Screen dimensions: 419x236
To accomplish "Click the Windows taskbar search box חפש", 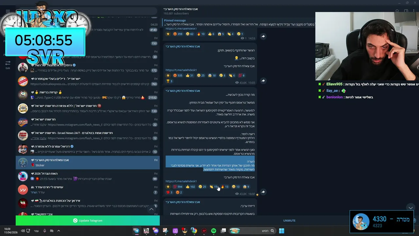I will 252,231.
